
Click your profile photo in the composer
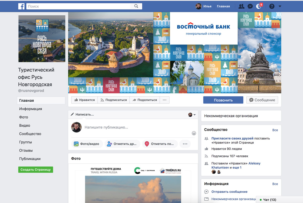[76, 127]
